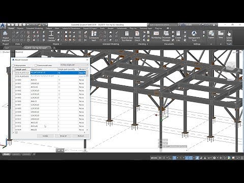
Task: Click the Save icon in quick access toolbar
Action: coord(17,25)
